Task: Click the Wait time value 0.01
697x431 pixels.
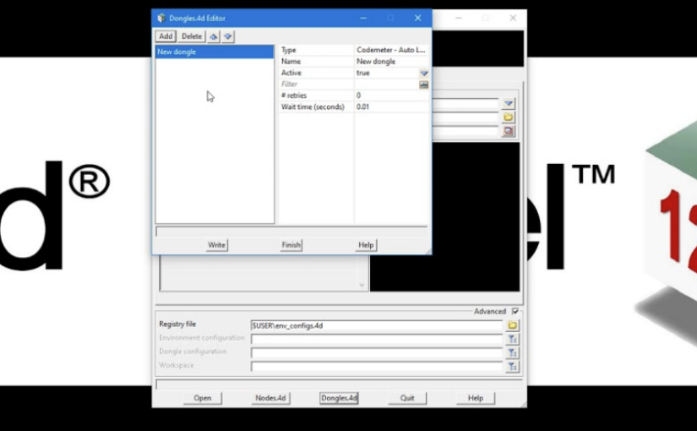Action: coord(391,106)
